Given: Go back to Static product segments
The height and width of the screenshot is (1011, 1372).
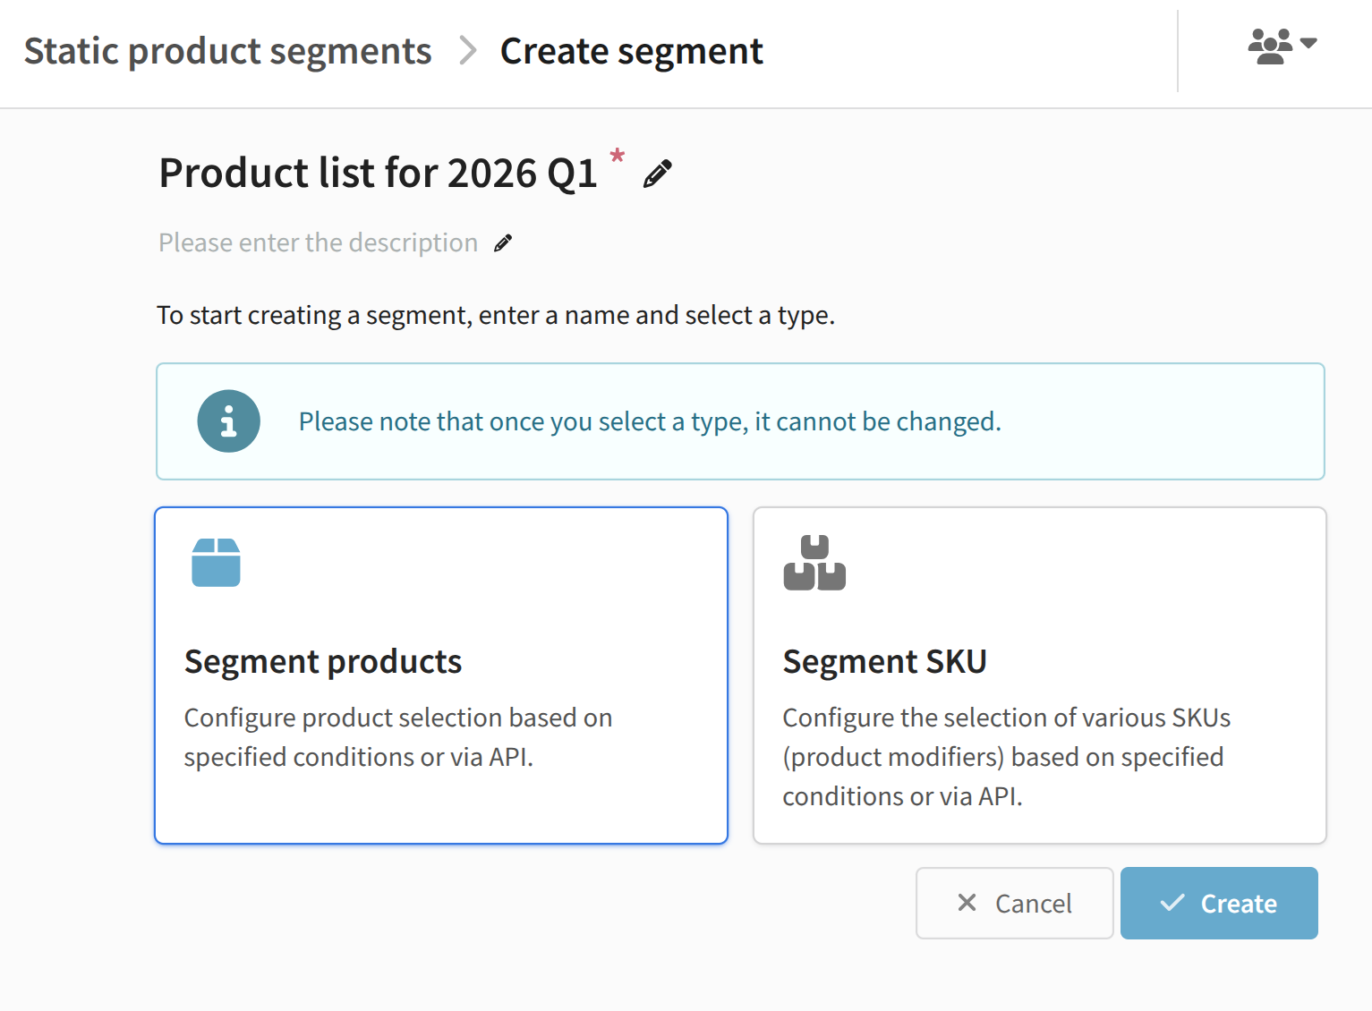Looking at the screenshot, I should 227,52.
